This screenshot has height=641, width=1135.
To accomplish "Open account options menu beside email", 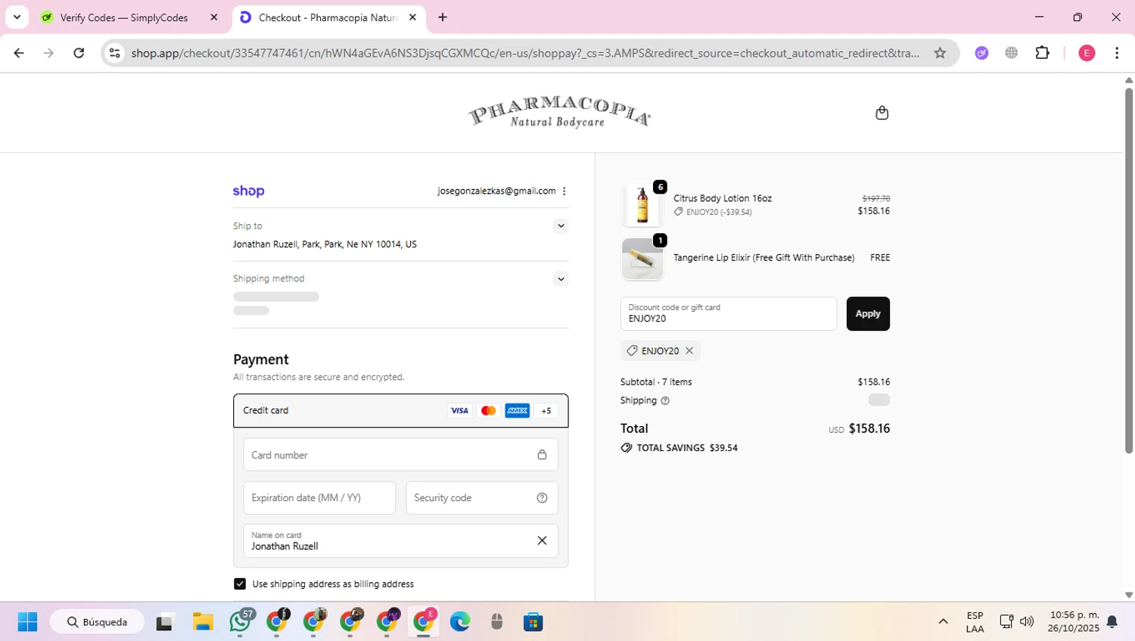I will [564, 191].
